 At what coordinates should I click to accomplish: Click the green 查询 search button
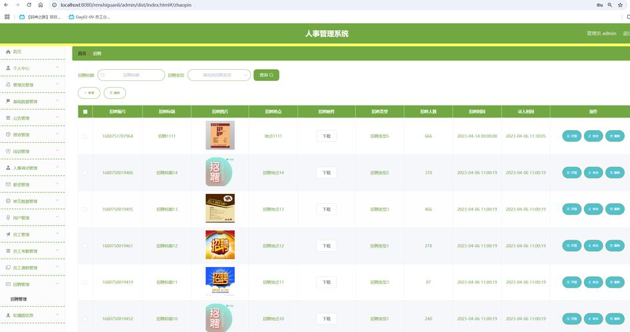[x=266, y=75]
